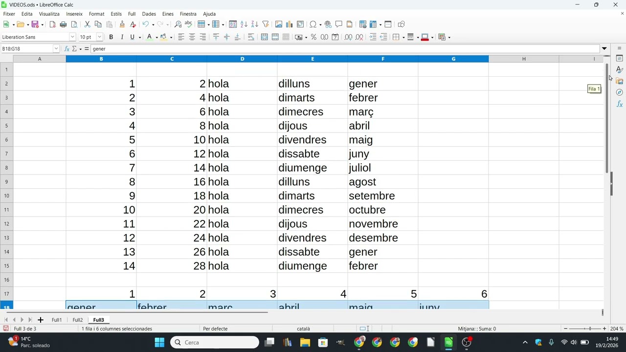Click the vertical scrollbar thumb
Viewport: 626px width, 352px height.
point(607,117)
